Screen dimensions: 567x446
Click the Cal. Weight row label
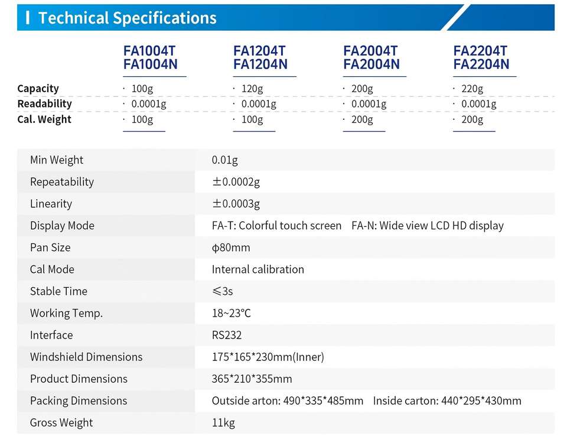44,119
